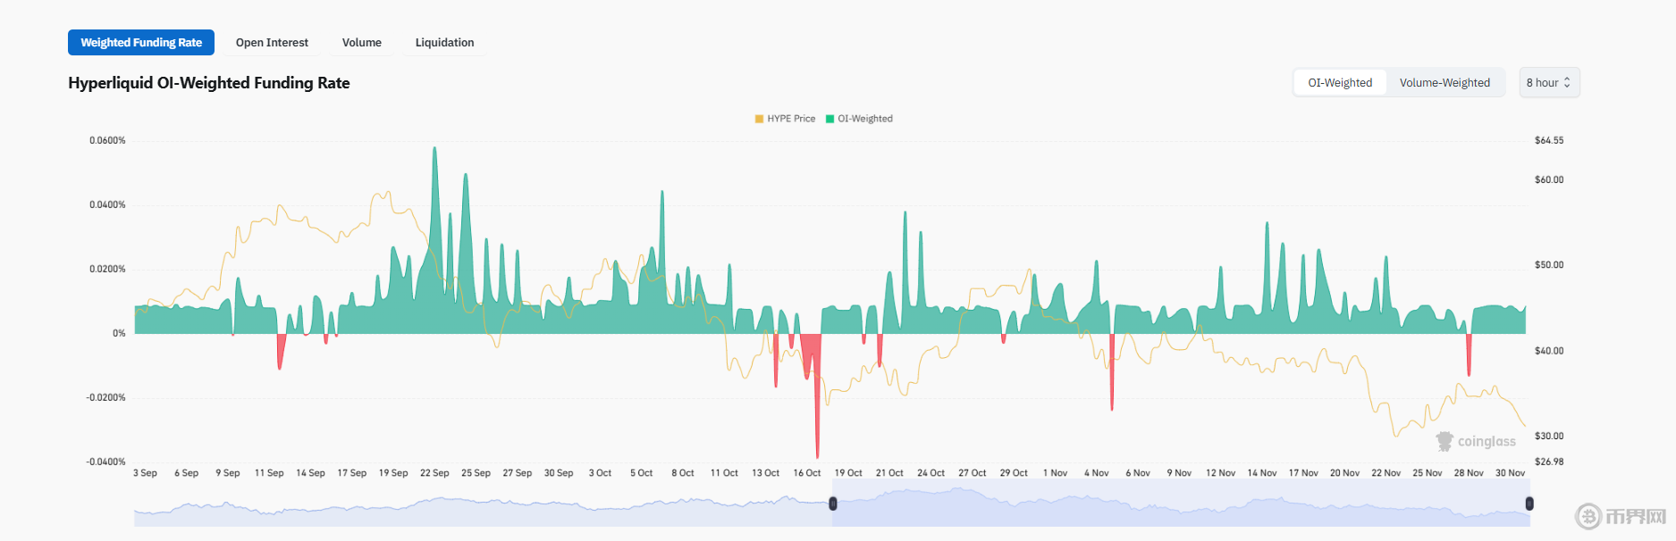
Task: Switch to Volume-Weighted funding rate
Action: click(1444, 82)
